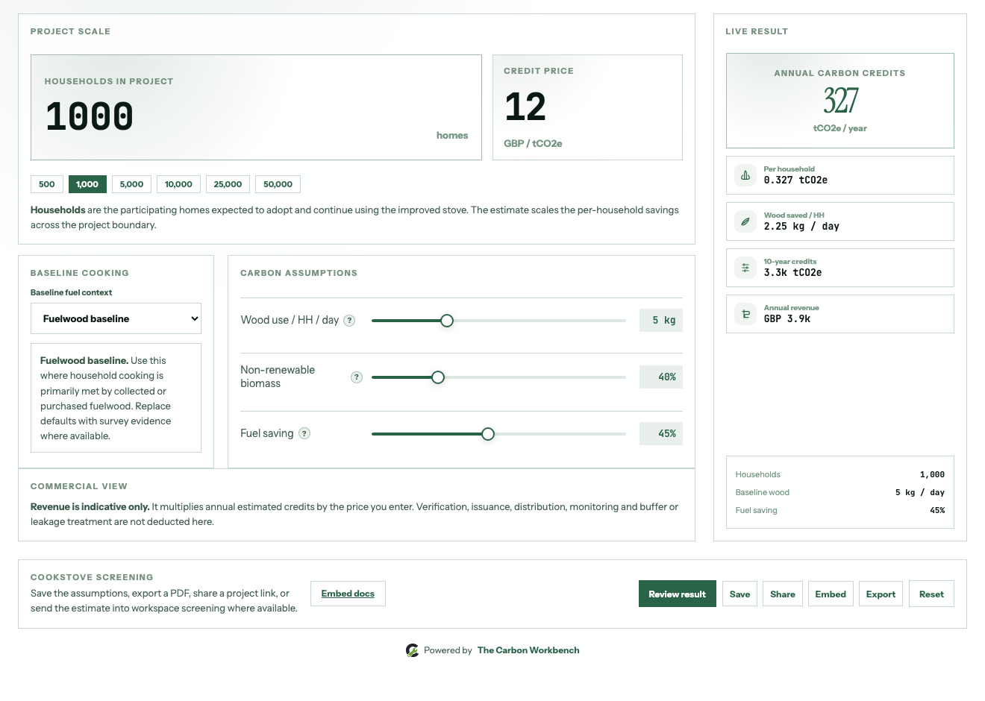
Task: Open help for Non-renewable biomass
Action: [357, 377]
